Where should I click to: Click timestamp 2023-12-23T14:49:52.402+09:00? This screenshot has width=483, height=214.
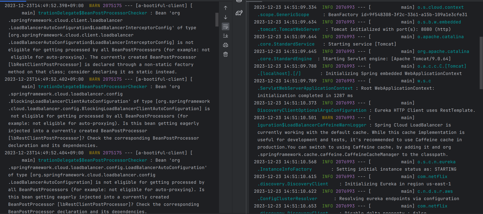click(44, 79)
